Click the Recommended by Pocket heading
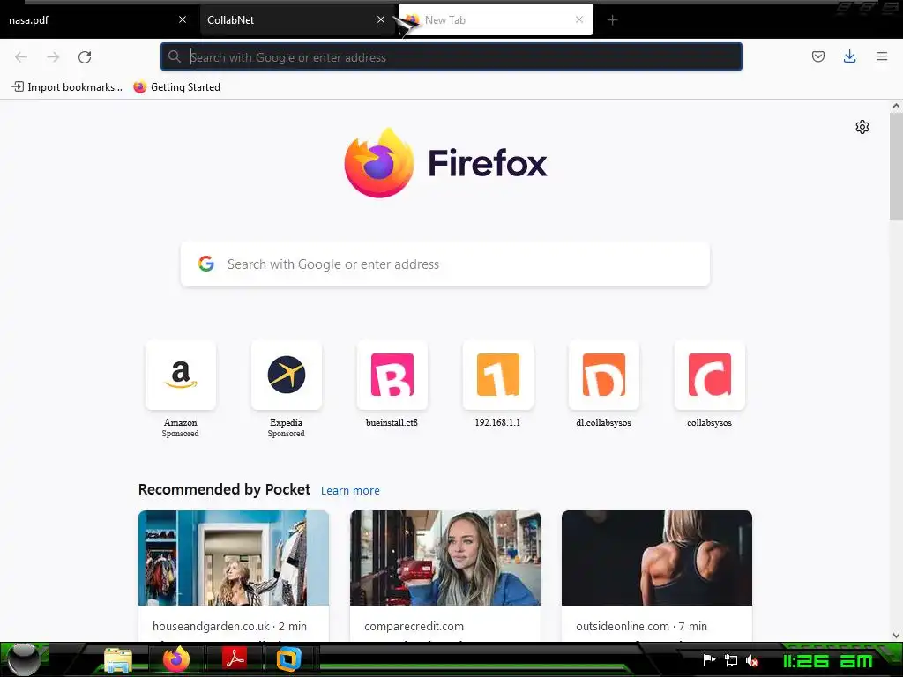903x677 pixels. (x=224, y=489)
